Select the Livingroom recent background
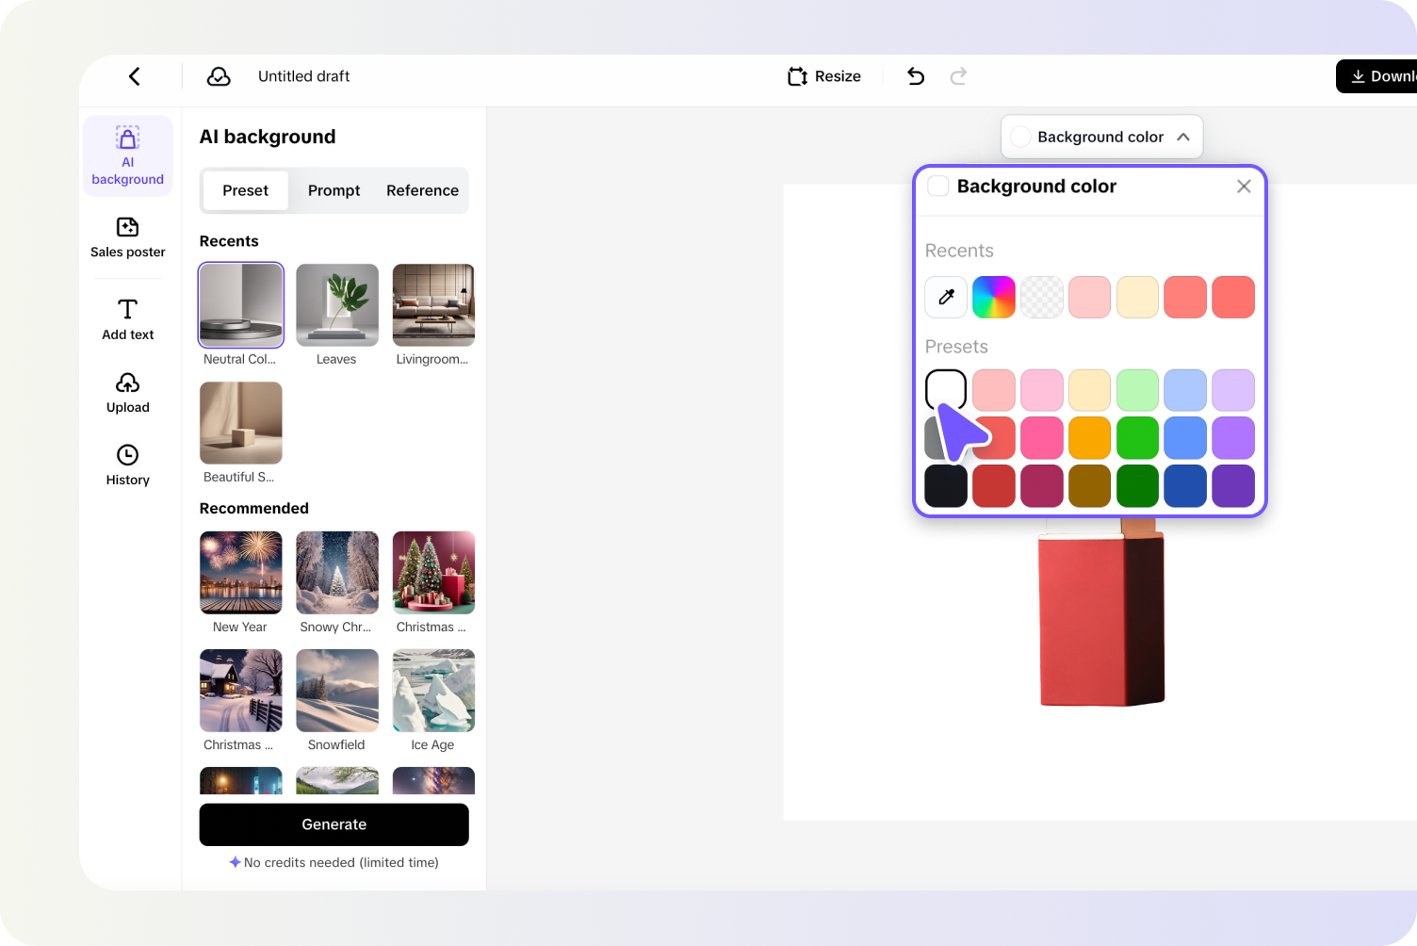The height and width of the screenshot is (946, 1417). pyautogui.click(x=433, y=305)
